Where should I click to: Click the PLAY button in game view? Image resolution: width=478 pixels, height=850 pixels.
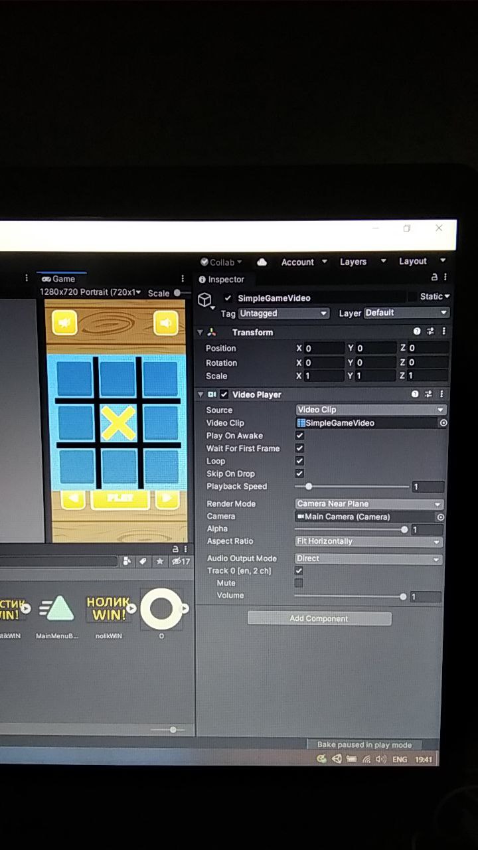120,498
